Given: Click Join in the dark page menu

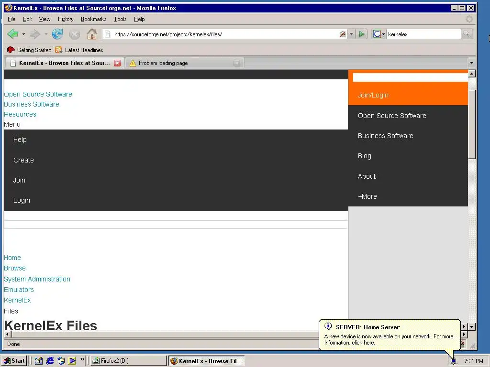Looking at the screenshot, I should (19, 180).
